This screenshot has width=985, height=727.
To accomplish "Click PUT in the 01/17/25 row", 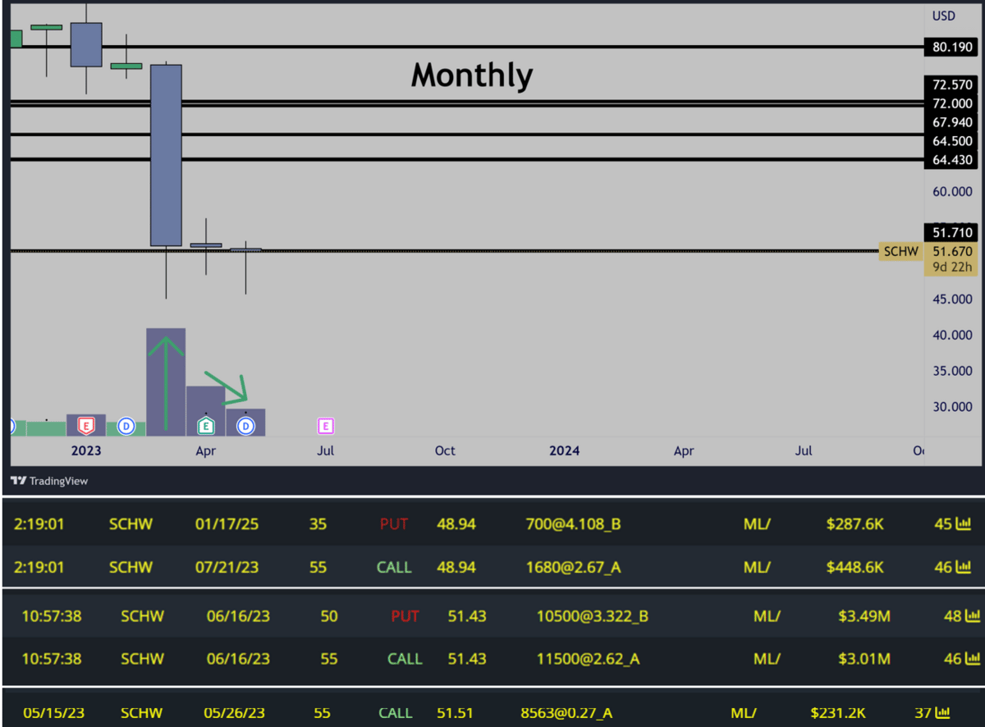I will click(394, 524).
